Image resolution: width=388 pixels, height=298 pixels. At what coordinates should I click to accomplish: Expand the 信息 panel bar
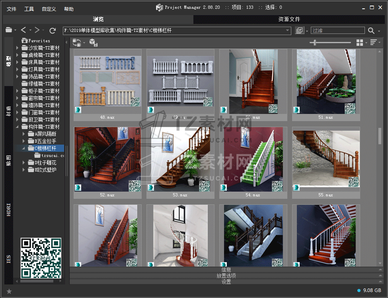click(226, 270)
